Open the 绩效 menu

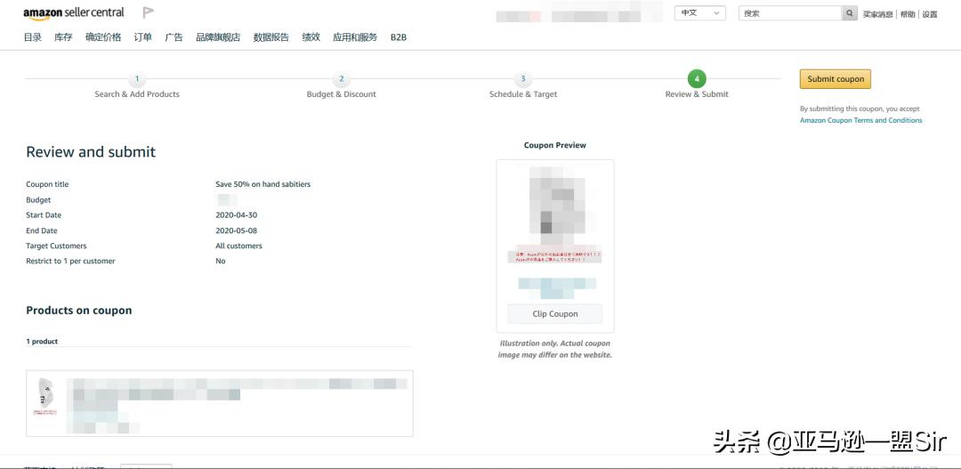(x=311, y=37)
